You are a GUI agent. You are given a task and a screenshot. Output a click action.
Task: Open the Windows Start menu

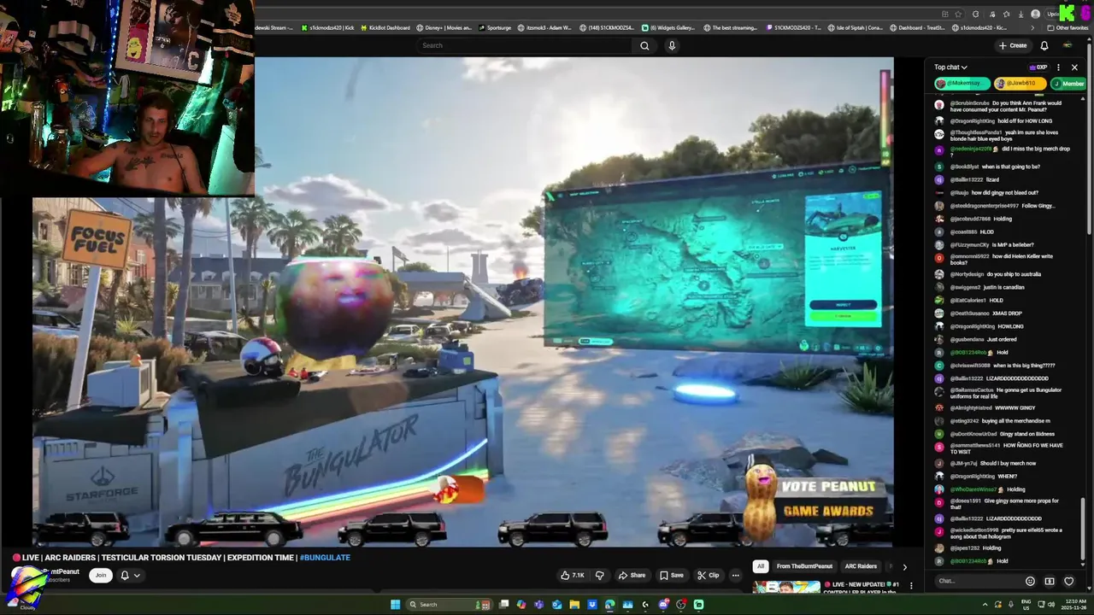pos(395,604)
